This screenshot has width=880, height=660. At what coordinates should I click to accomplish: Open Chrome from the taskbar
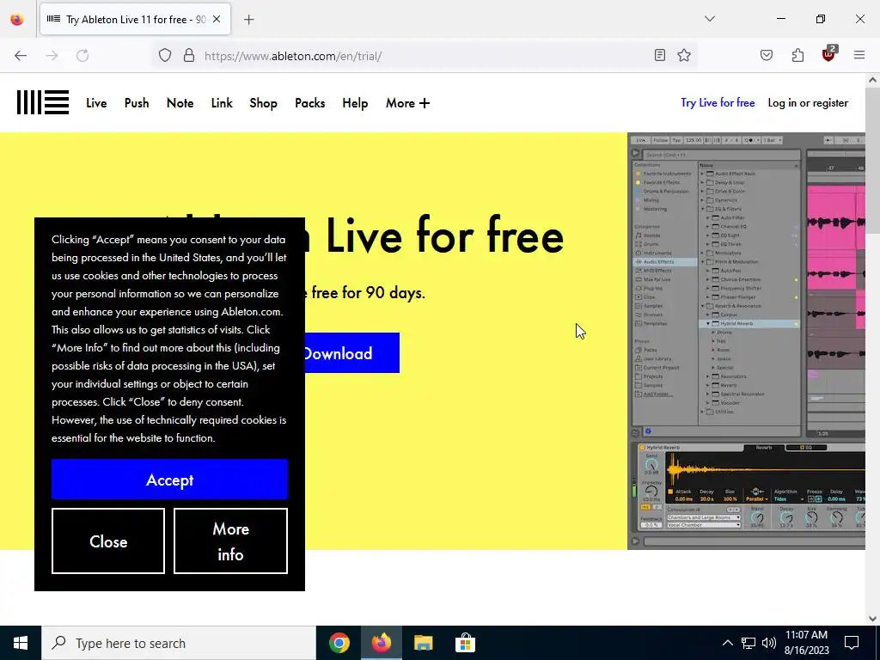click(x=339, y=643)
